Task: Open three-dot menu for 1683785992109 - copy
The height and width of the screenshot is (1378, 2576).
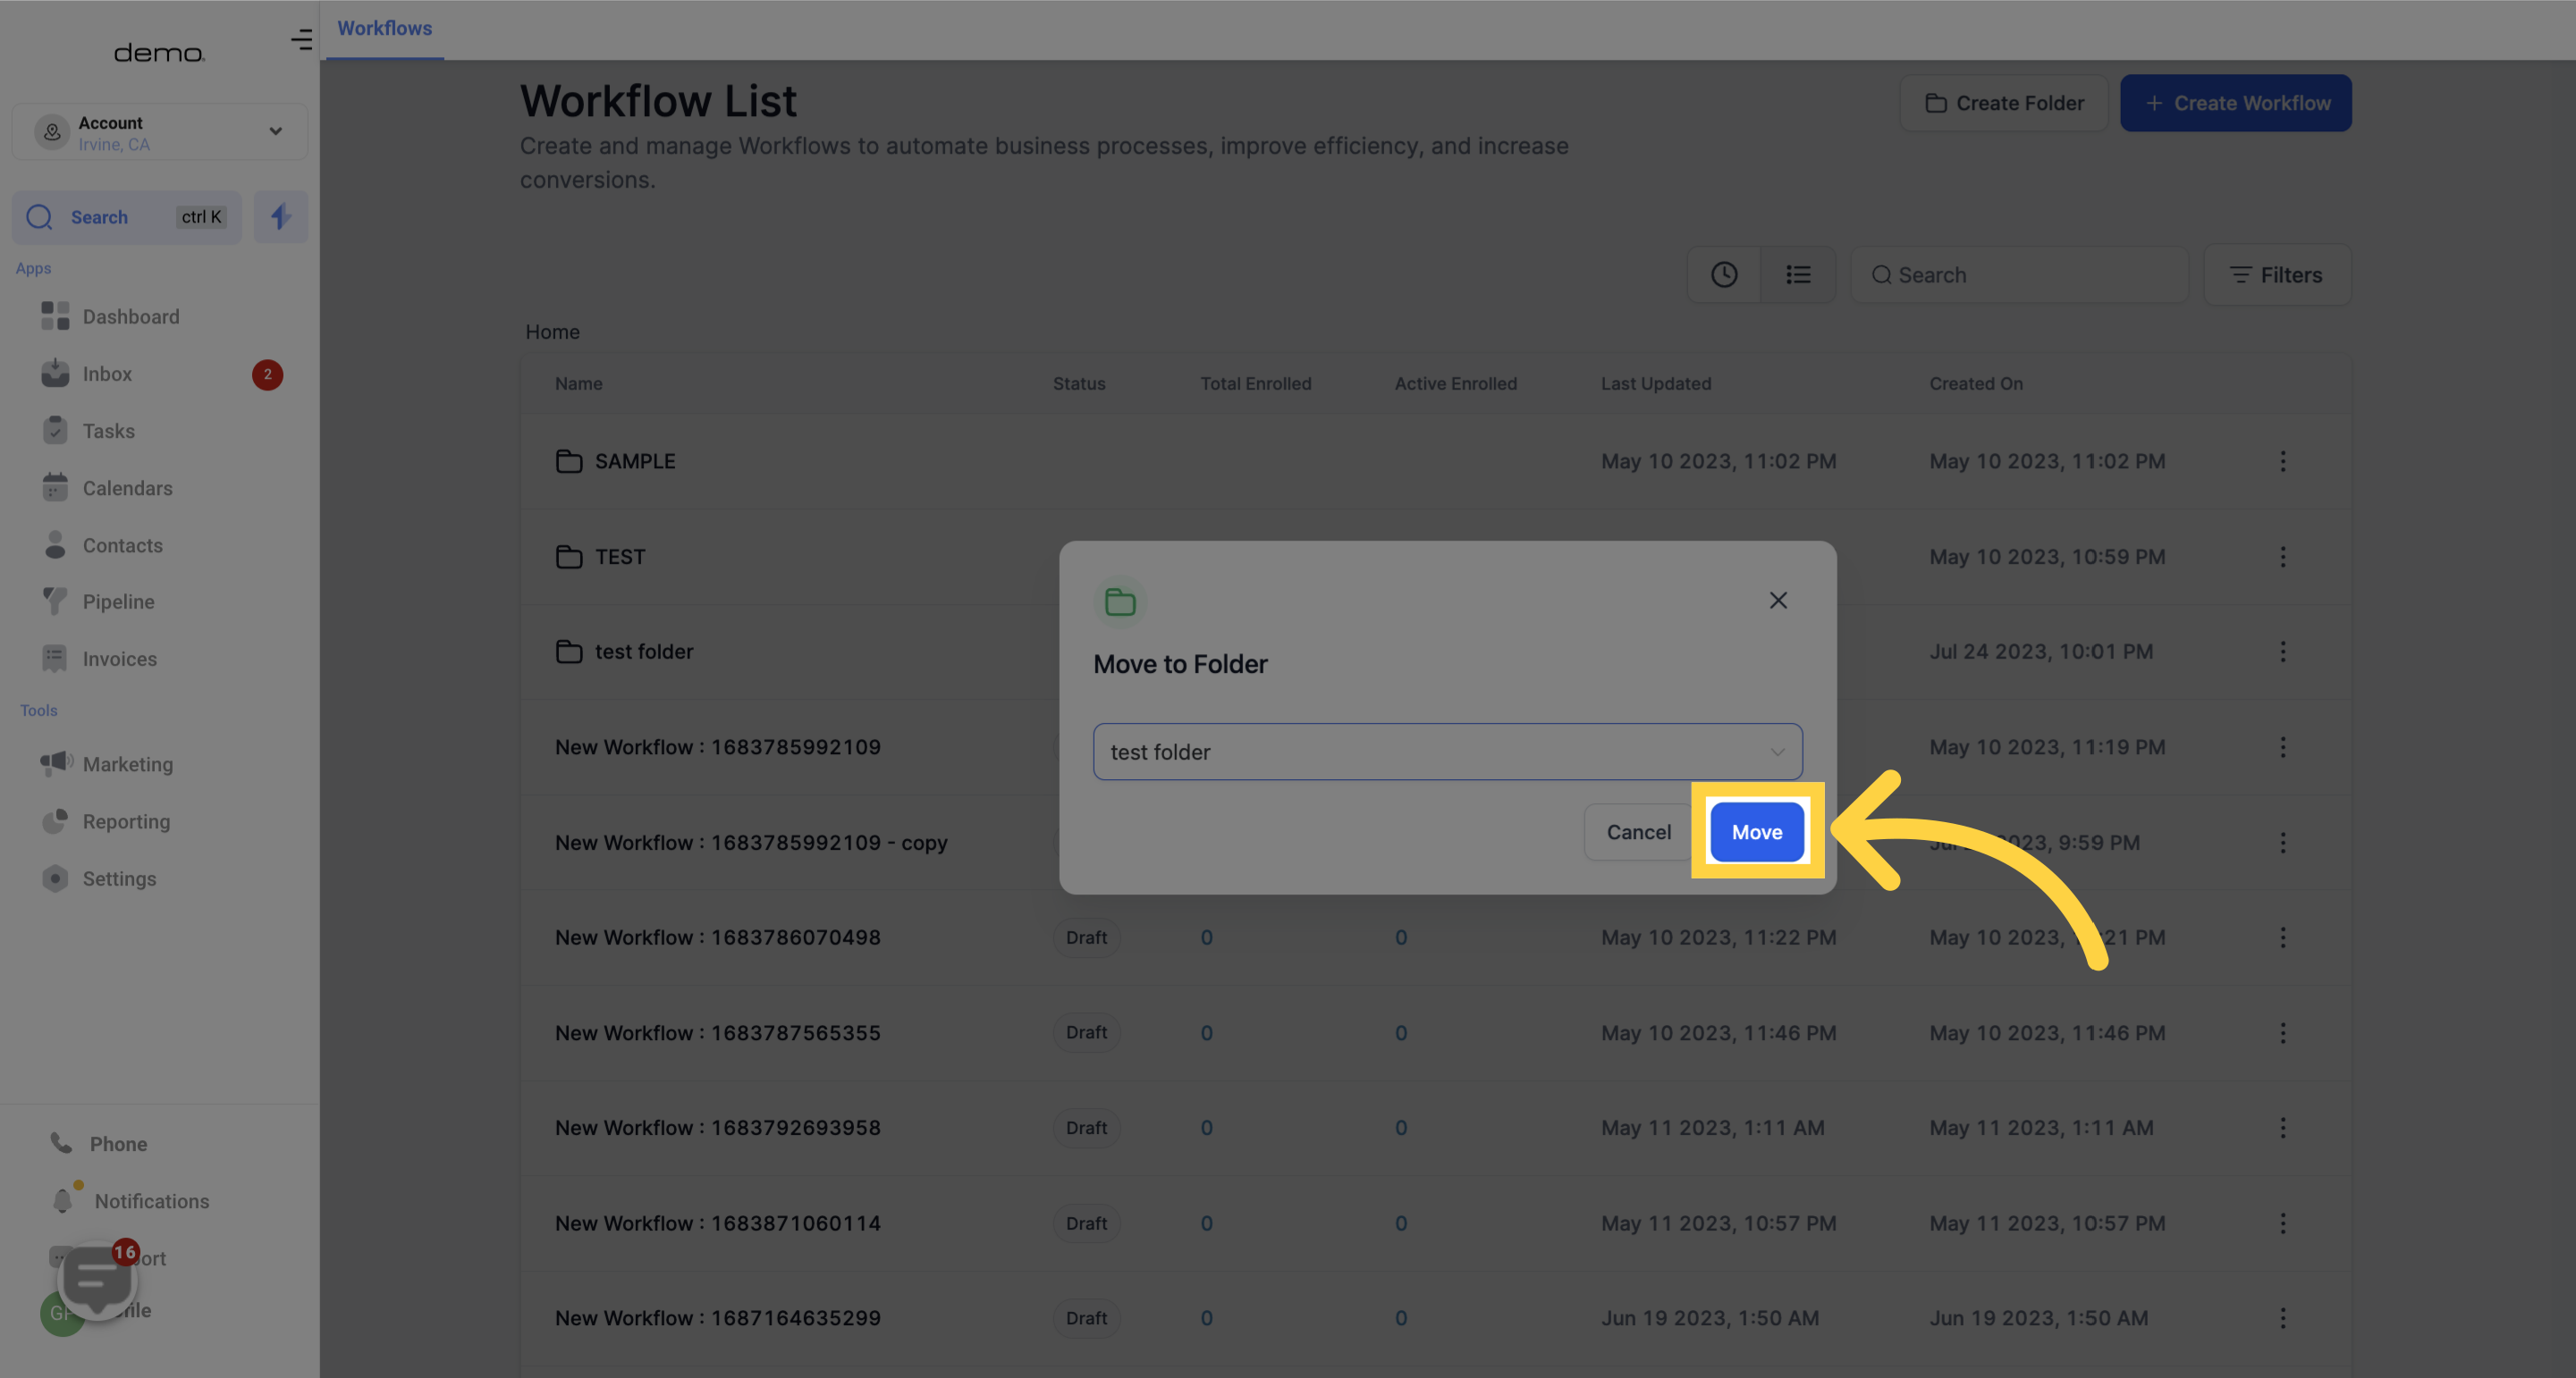Action: pyautogui.click(x=2282, y=843)
